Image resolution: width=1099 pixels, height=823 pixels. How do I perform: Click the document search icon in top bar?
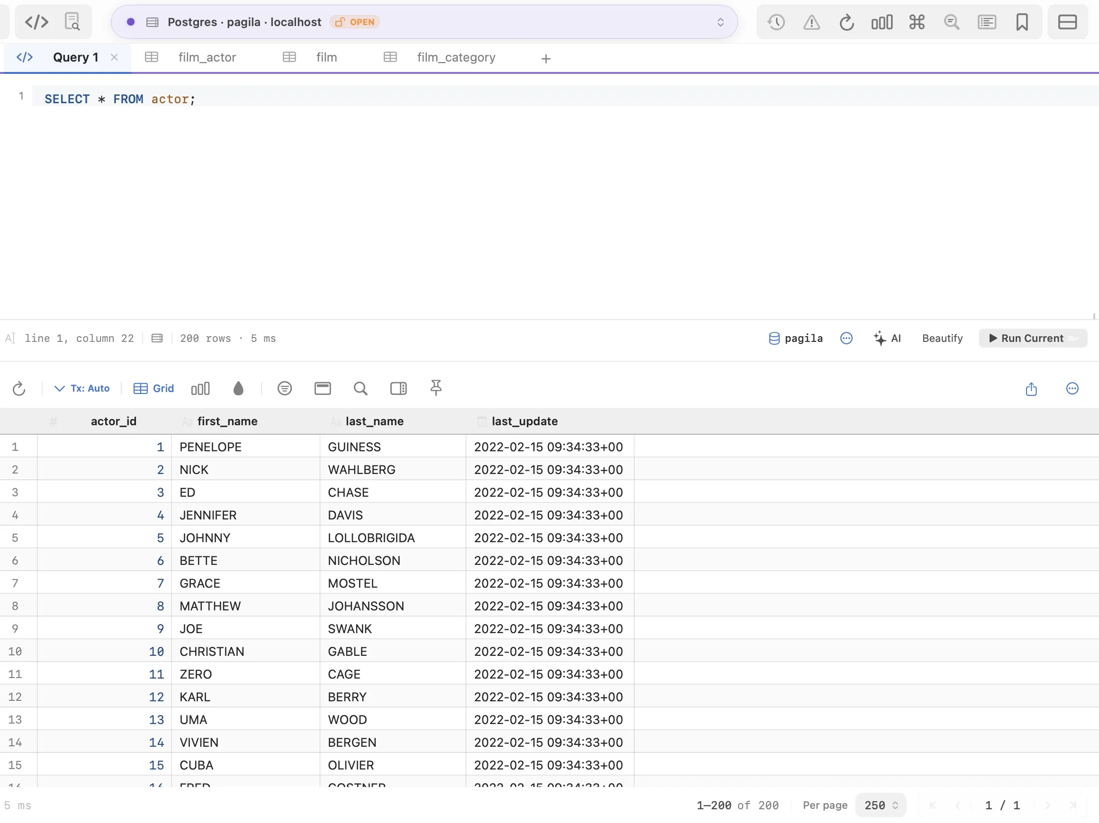(72, 22)
